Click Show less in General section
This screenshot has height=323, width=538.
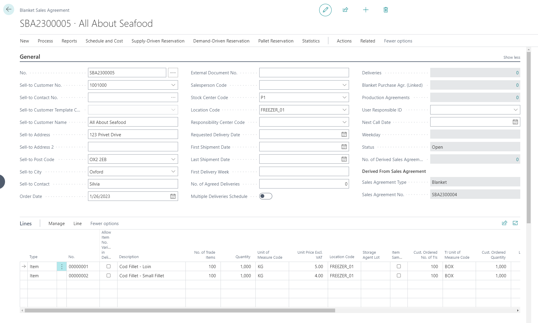[511, 58]
